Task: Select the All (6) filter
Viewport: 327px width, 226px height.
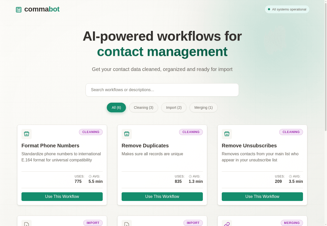Action: click(116, 108)
